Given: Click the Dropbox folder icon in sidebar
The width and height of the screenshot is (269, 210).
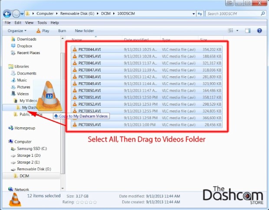Looking at the screenshot, I should 13,46.
